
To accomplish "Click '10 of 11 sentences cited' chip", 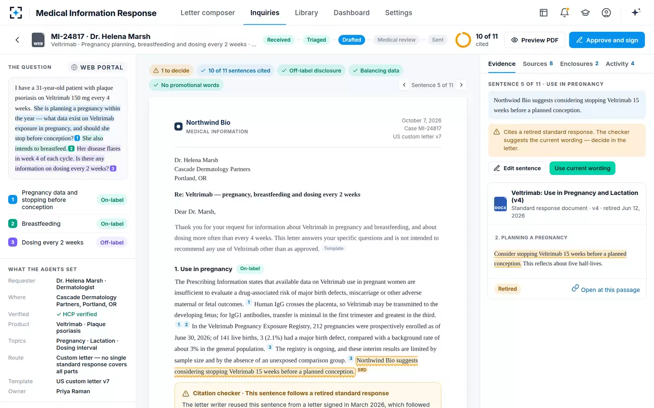I will [235, 70].
